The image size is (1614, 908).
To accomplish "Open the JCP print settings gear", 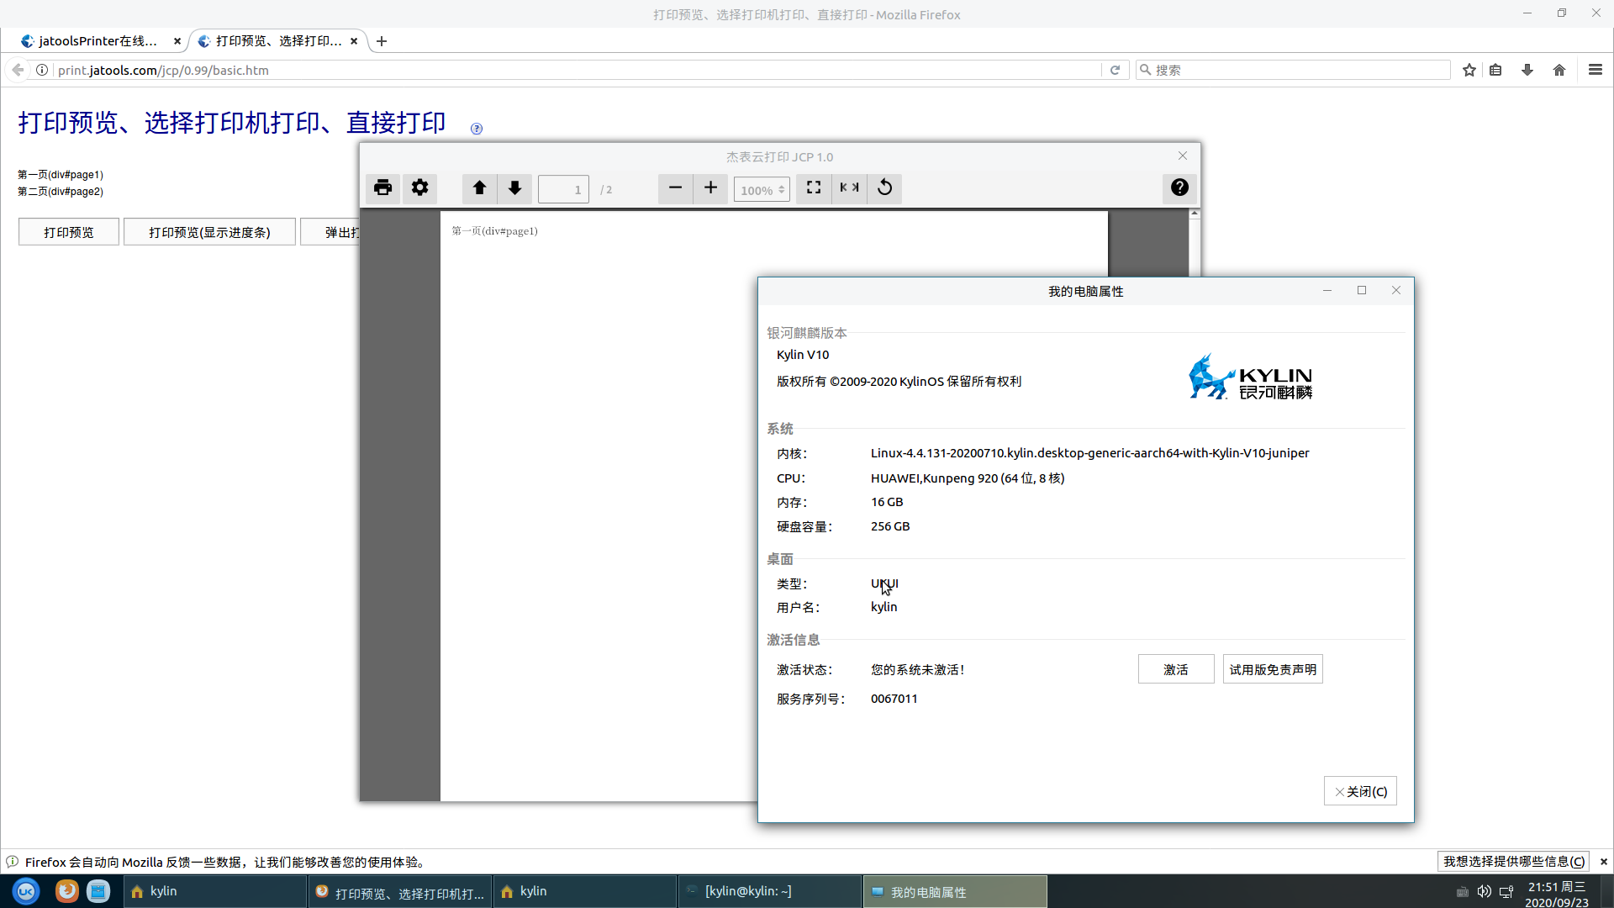I will click(x=419, y=187).
